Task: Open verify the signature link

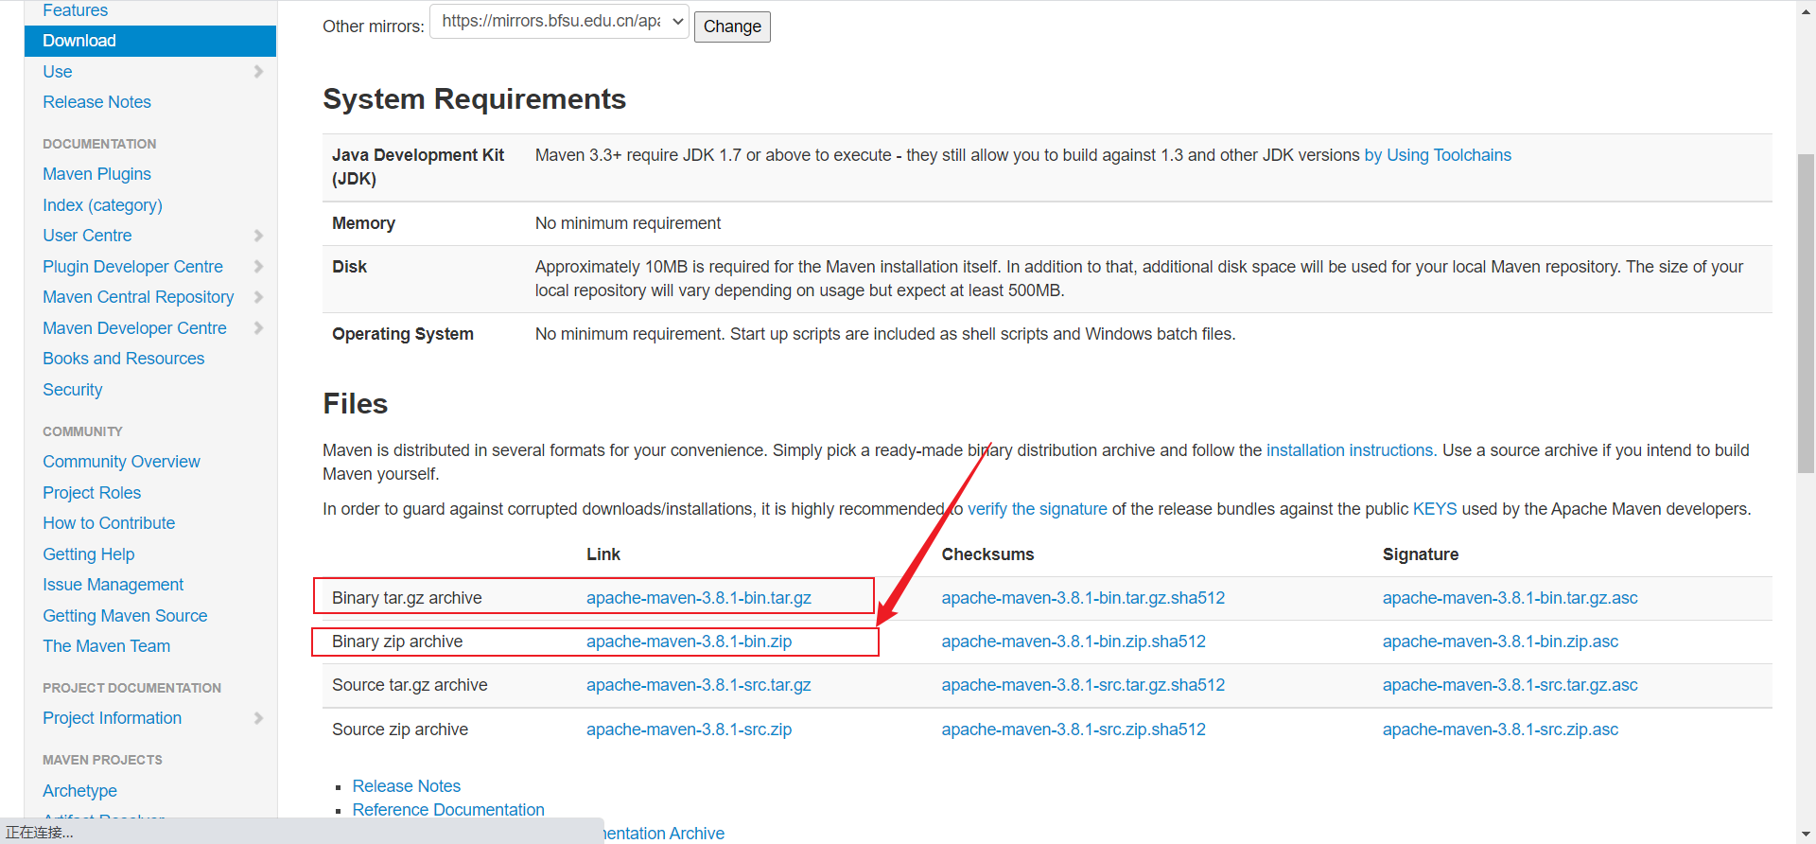Action: [x=1037, y=509]
